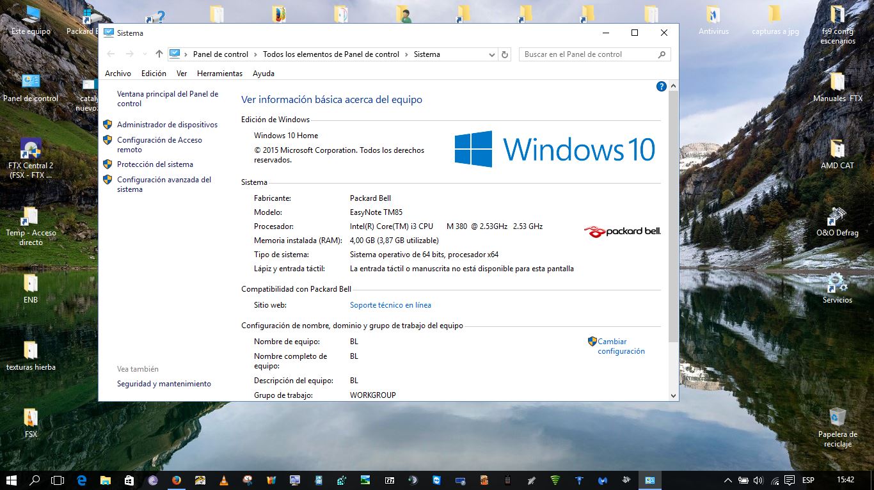Click scrollbar up arrow in Sistema window
Viewport: 874px width, 490px height.
[673, 86]
